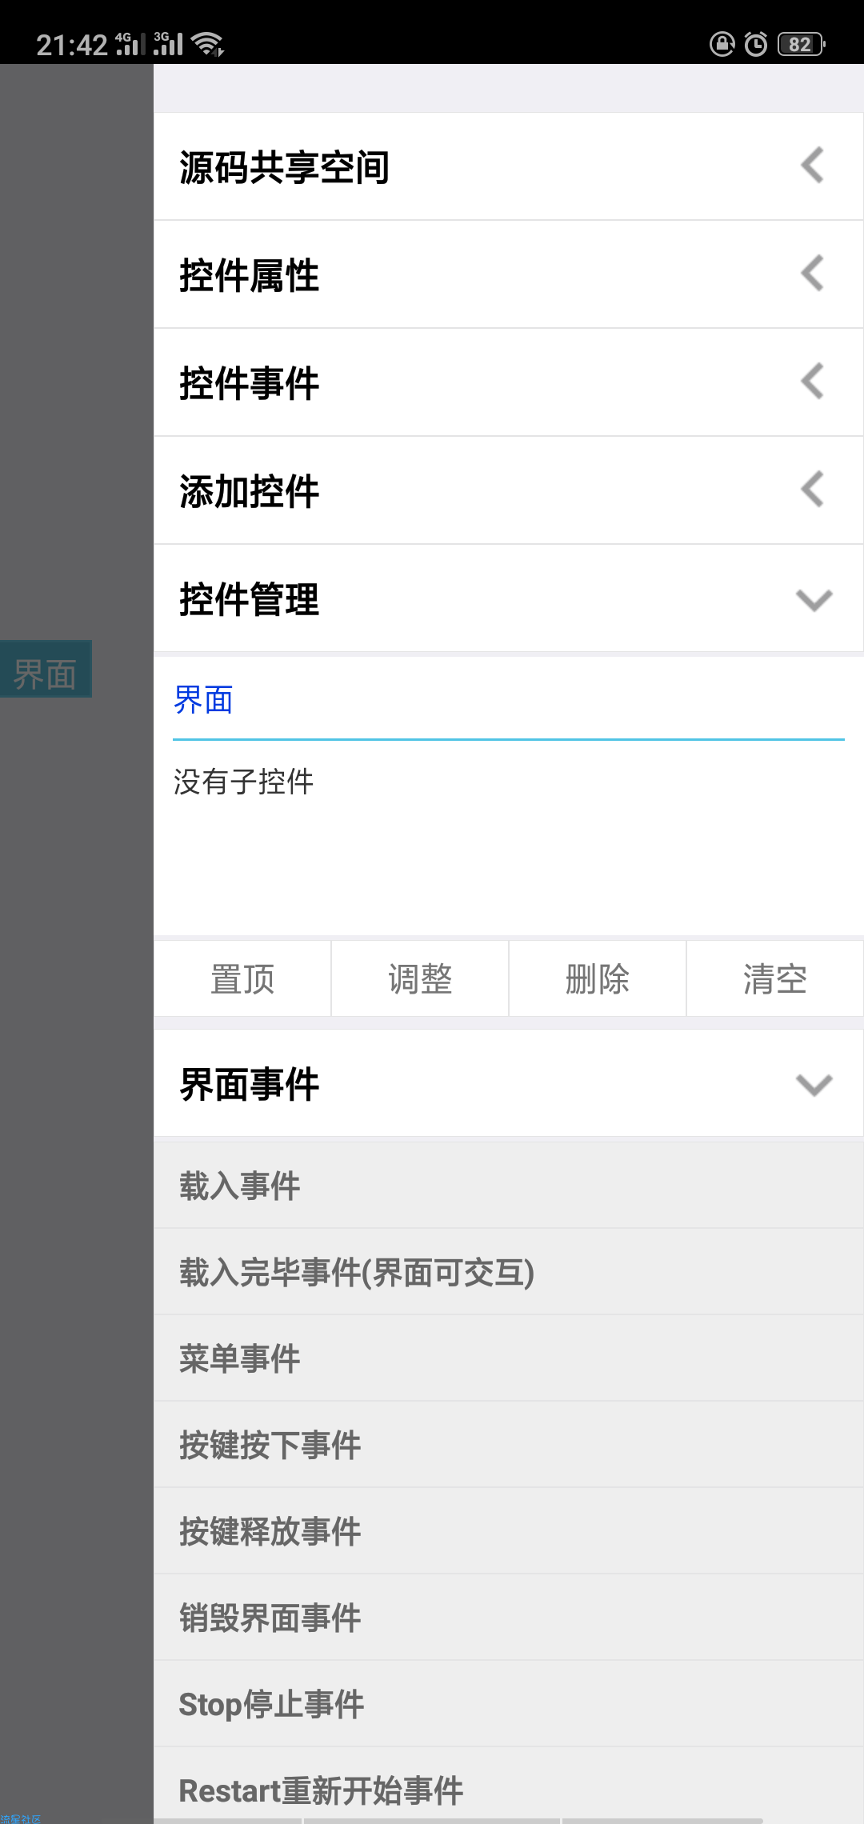864x1824 pixels.
Task: Choose 按键按下事件 entry
Action: [509, 1445]
